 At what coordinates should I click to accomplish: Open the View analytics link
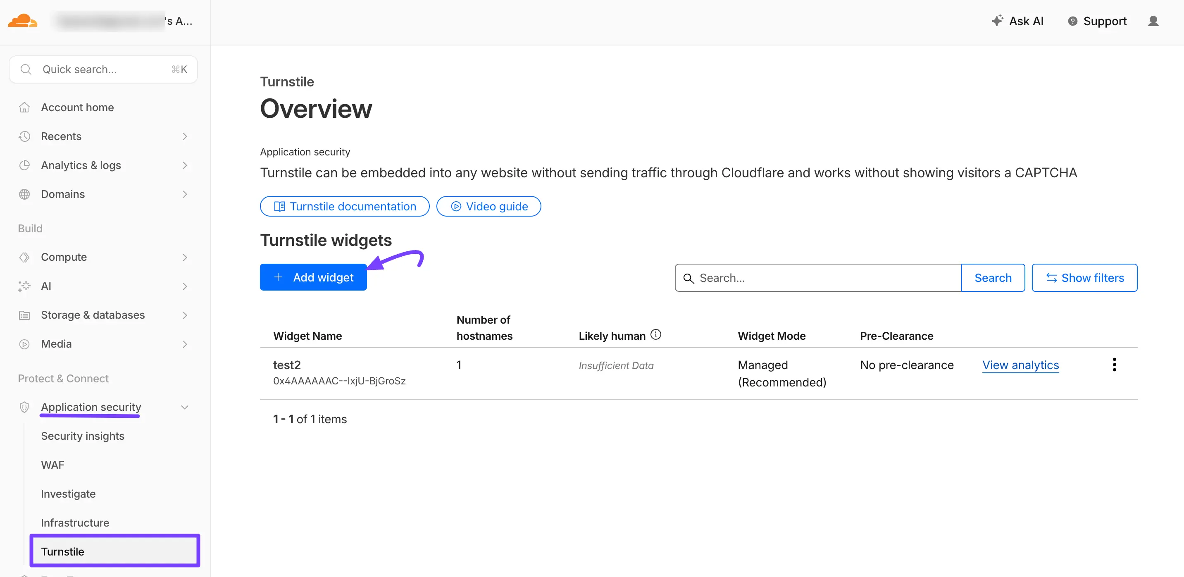1020,365
